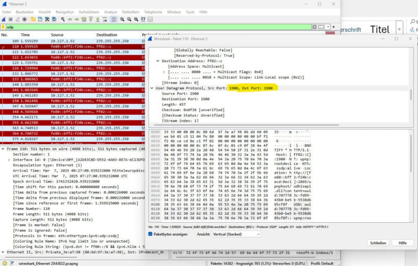Click the filter bookmark icon beside udp
Viewport: 418px width, 266px height.
(4, 27)
